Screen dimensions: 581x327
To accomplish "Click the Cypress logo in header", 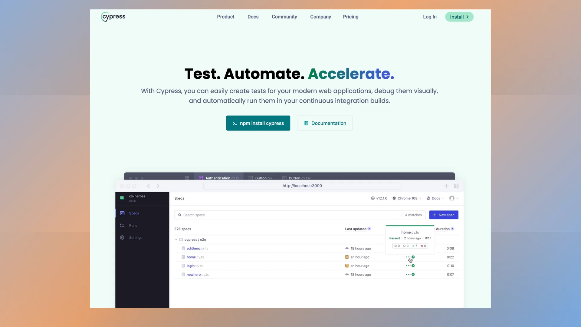I will [x=113, y=17].
